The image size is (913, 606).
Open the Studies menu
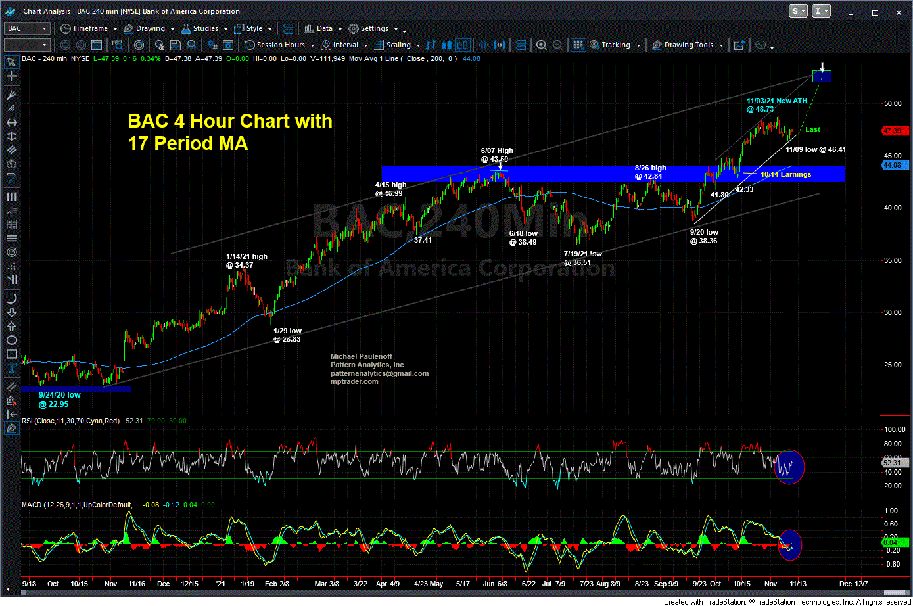(x=203, y=28)
